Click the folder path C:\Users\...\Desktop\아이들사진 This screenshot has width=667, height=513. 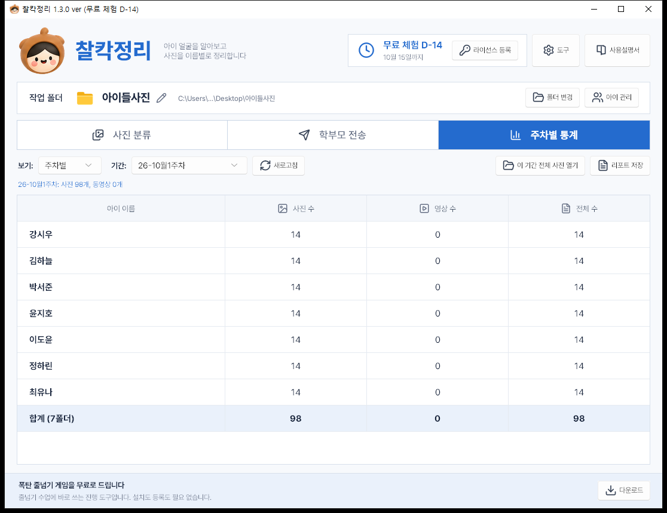coord(227,98)
